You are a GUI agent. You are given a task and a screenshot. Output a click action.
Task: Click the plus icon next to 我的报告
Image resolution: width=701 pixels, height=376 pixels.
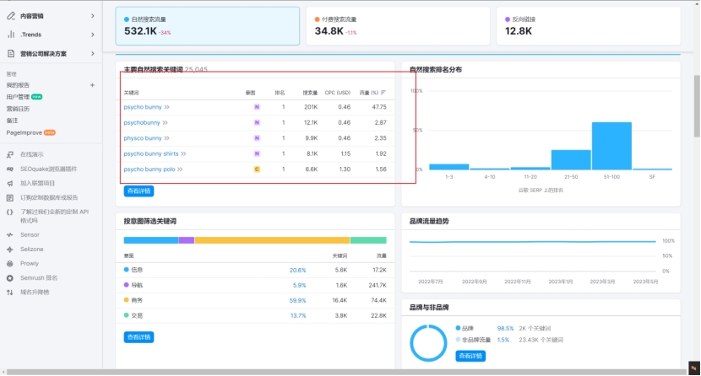[x=92, y=85]
